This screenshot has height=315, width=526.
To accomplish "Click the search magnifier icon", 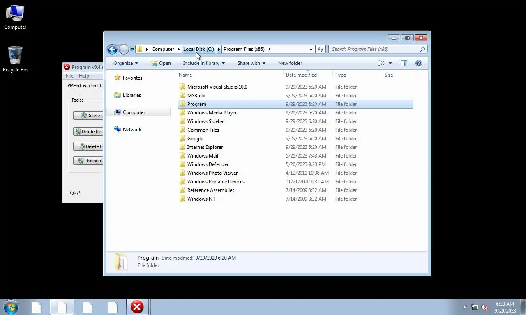I will point(422,49).
